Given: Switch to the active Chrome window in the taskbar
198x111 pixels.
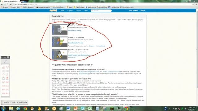Looking at the screenshot, I should (x=126, y=109).
